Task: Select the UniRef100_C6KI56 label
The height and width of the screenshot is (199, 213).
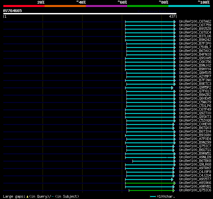Action: tap(195, 62)
